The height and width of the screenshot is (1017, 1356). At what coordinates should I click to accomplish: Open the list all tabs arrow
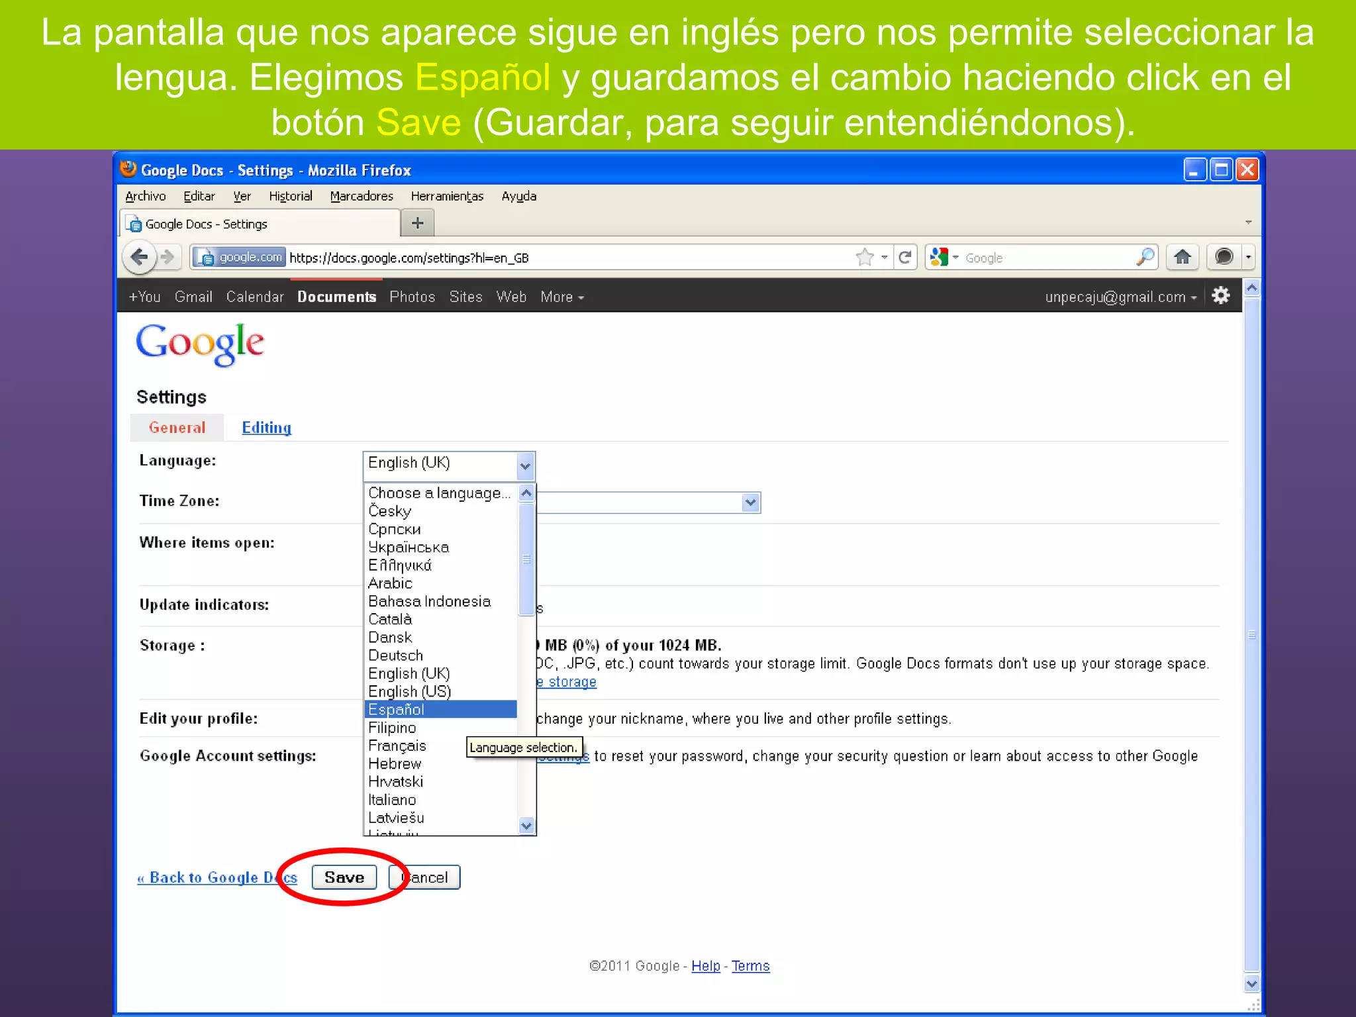1249,222
